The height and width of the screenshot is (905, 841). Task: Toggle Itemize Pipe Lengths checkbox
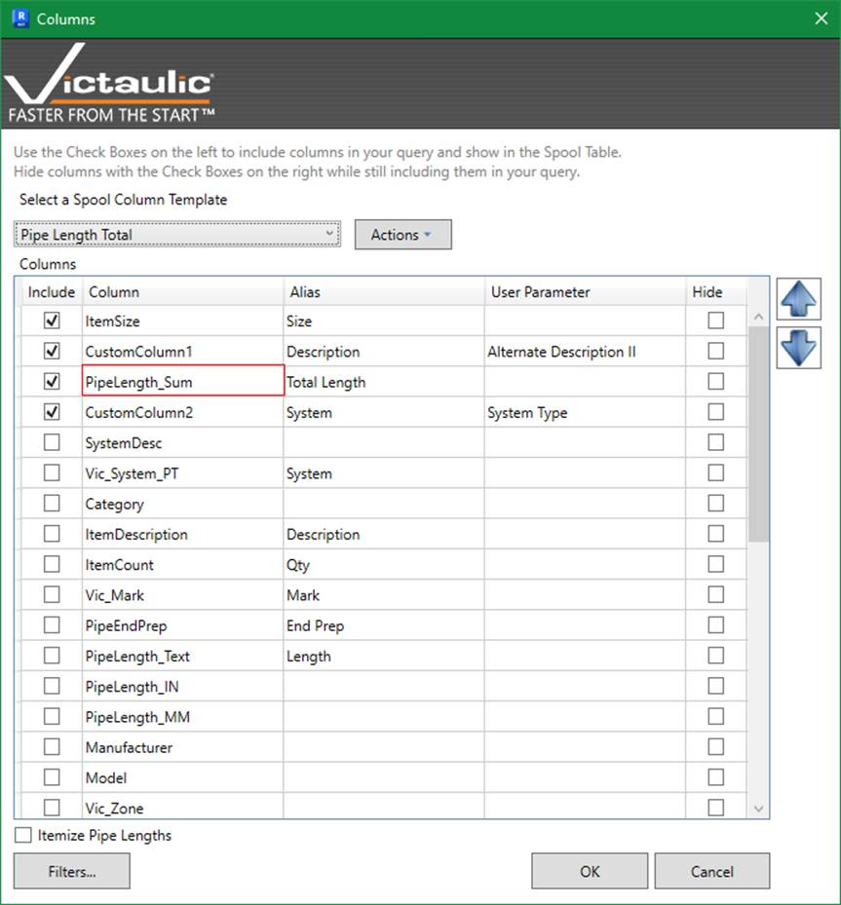23,835
